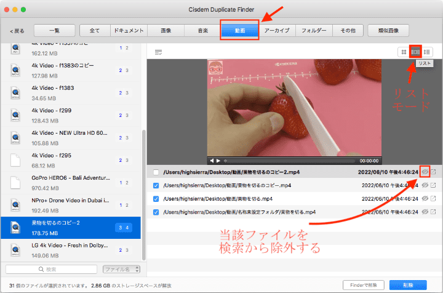Viewport: 443px width, 293px height.
Task: Click the 検索 search field
Action: pyautogui.click(x=51, y=269)
